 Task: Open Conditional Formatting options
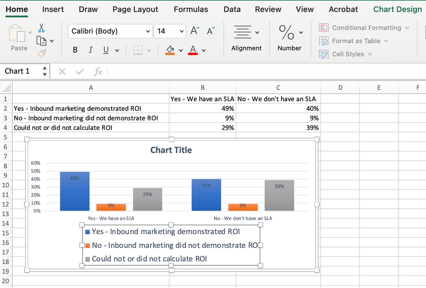[x=365, y=27]
